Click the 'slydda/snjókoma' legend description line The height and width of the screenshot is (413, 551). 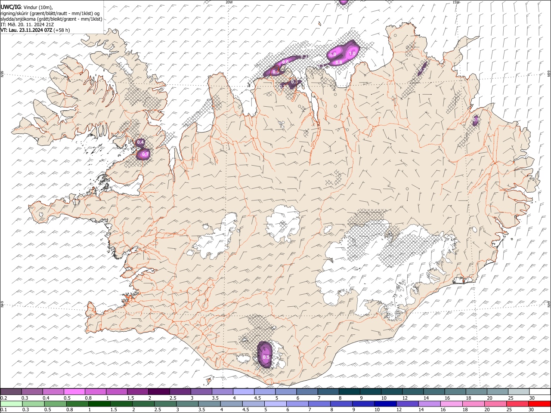tap(51, 19)
